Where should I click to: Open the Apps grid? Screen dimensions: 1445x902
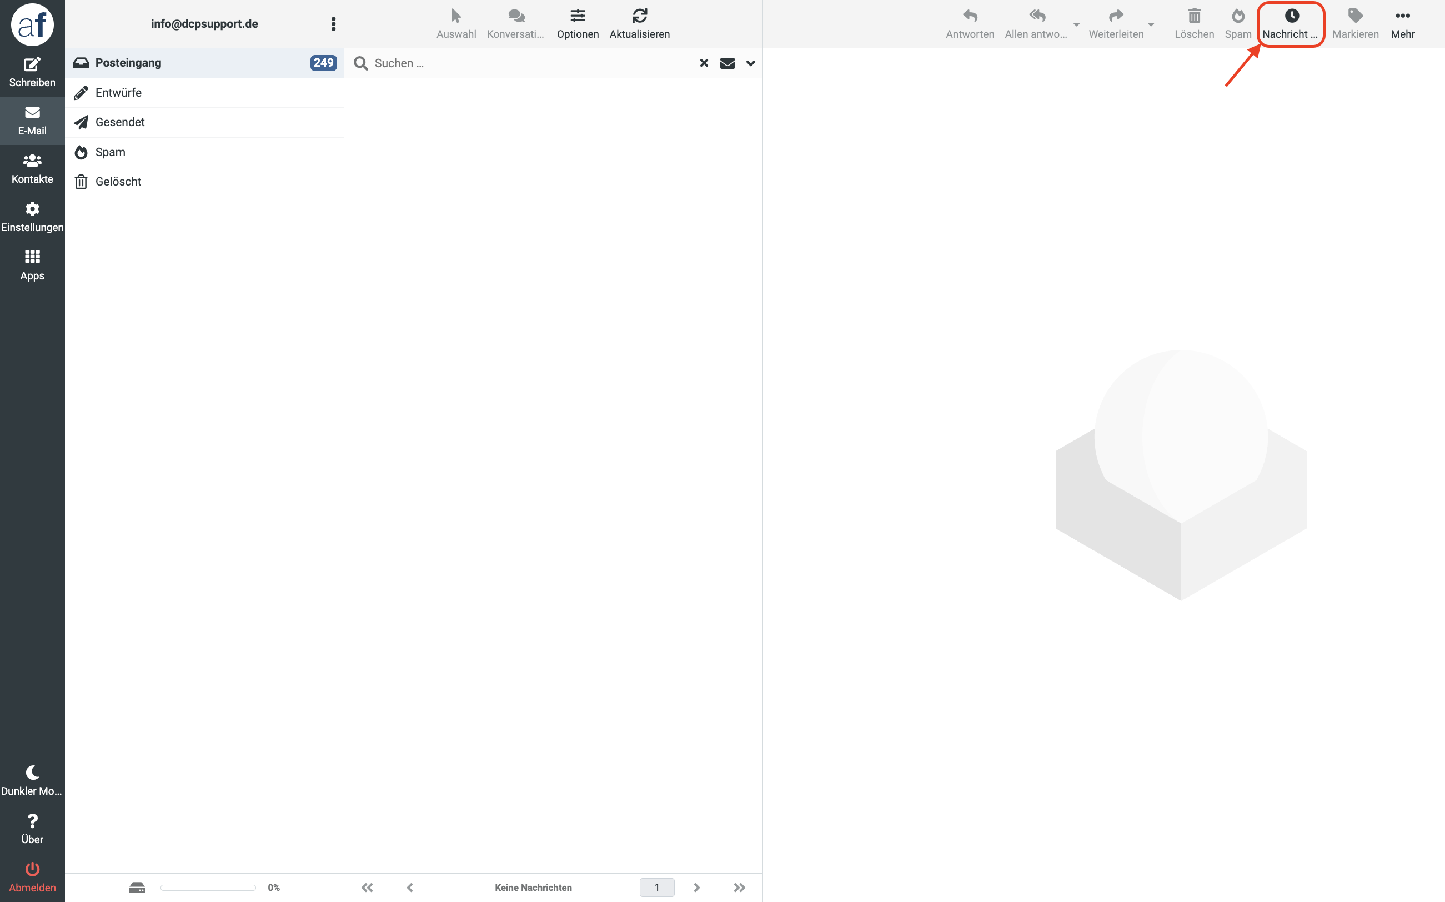[x=32, y=257]
